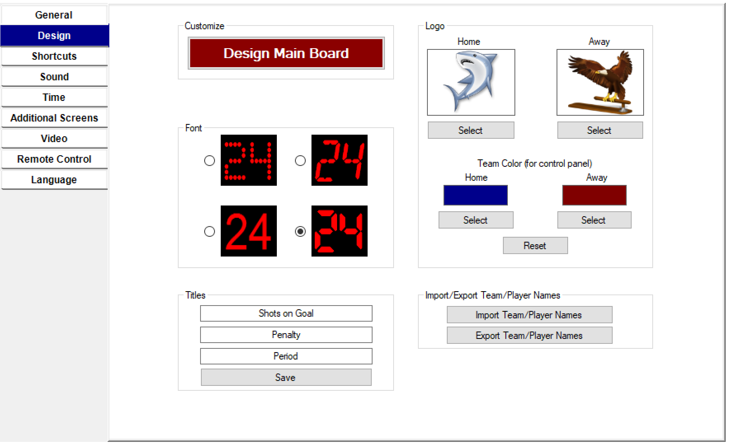Click the plain smooth font preview image
The image size is (729, 446).
(248, 231)
